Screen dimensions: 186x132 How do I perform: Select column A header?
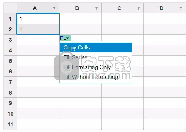pos(38,8)
